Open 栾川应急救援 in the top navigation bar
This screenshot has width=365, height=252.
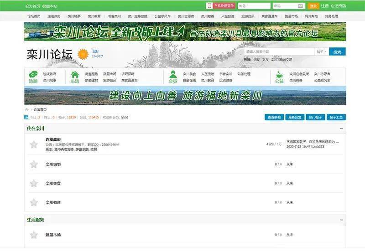138,16
